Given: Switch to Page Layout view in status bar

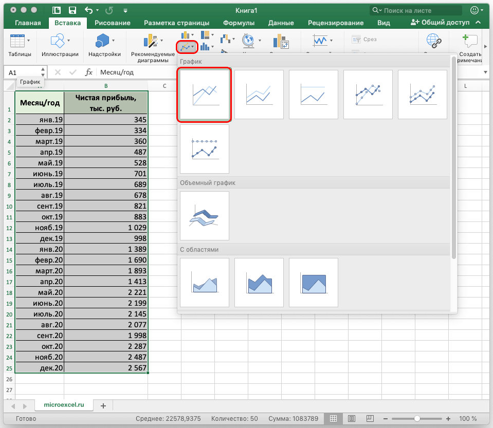Looking at the screenshot, I should (x=352, y=418).
